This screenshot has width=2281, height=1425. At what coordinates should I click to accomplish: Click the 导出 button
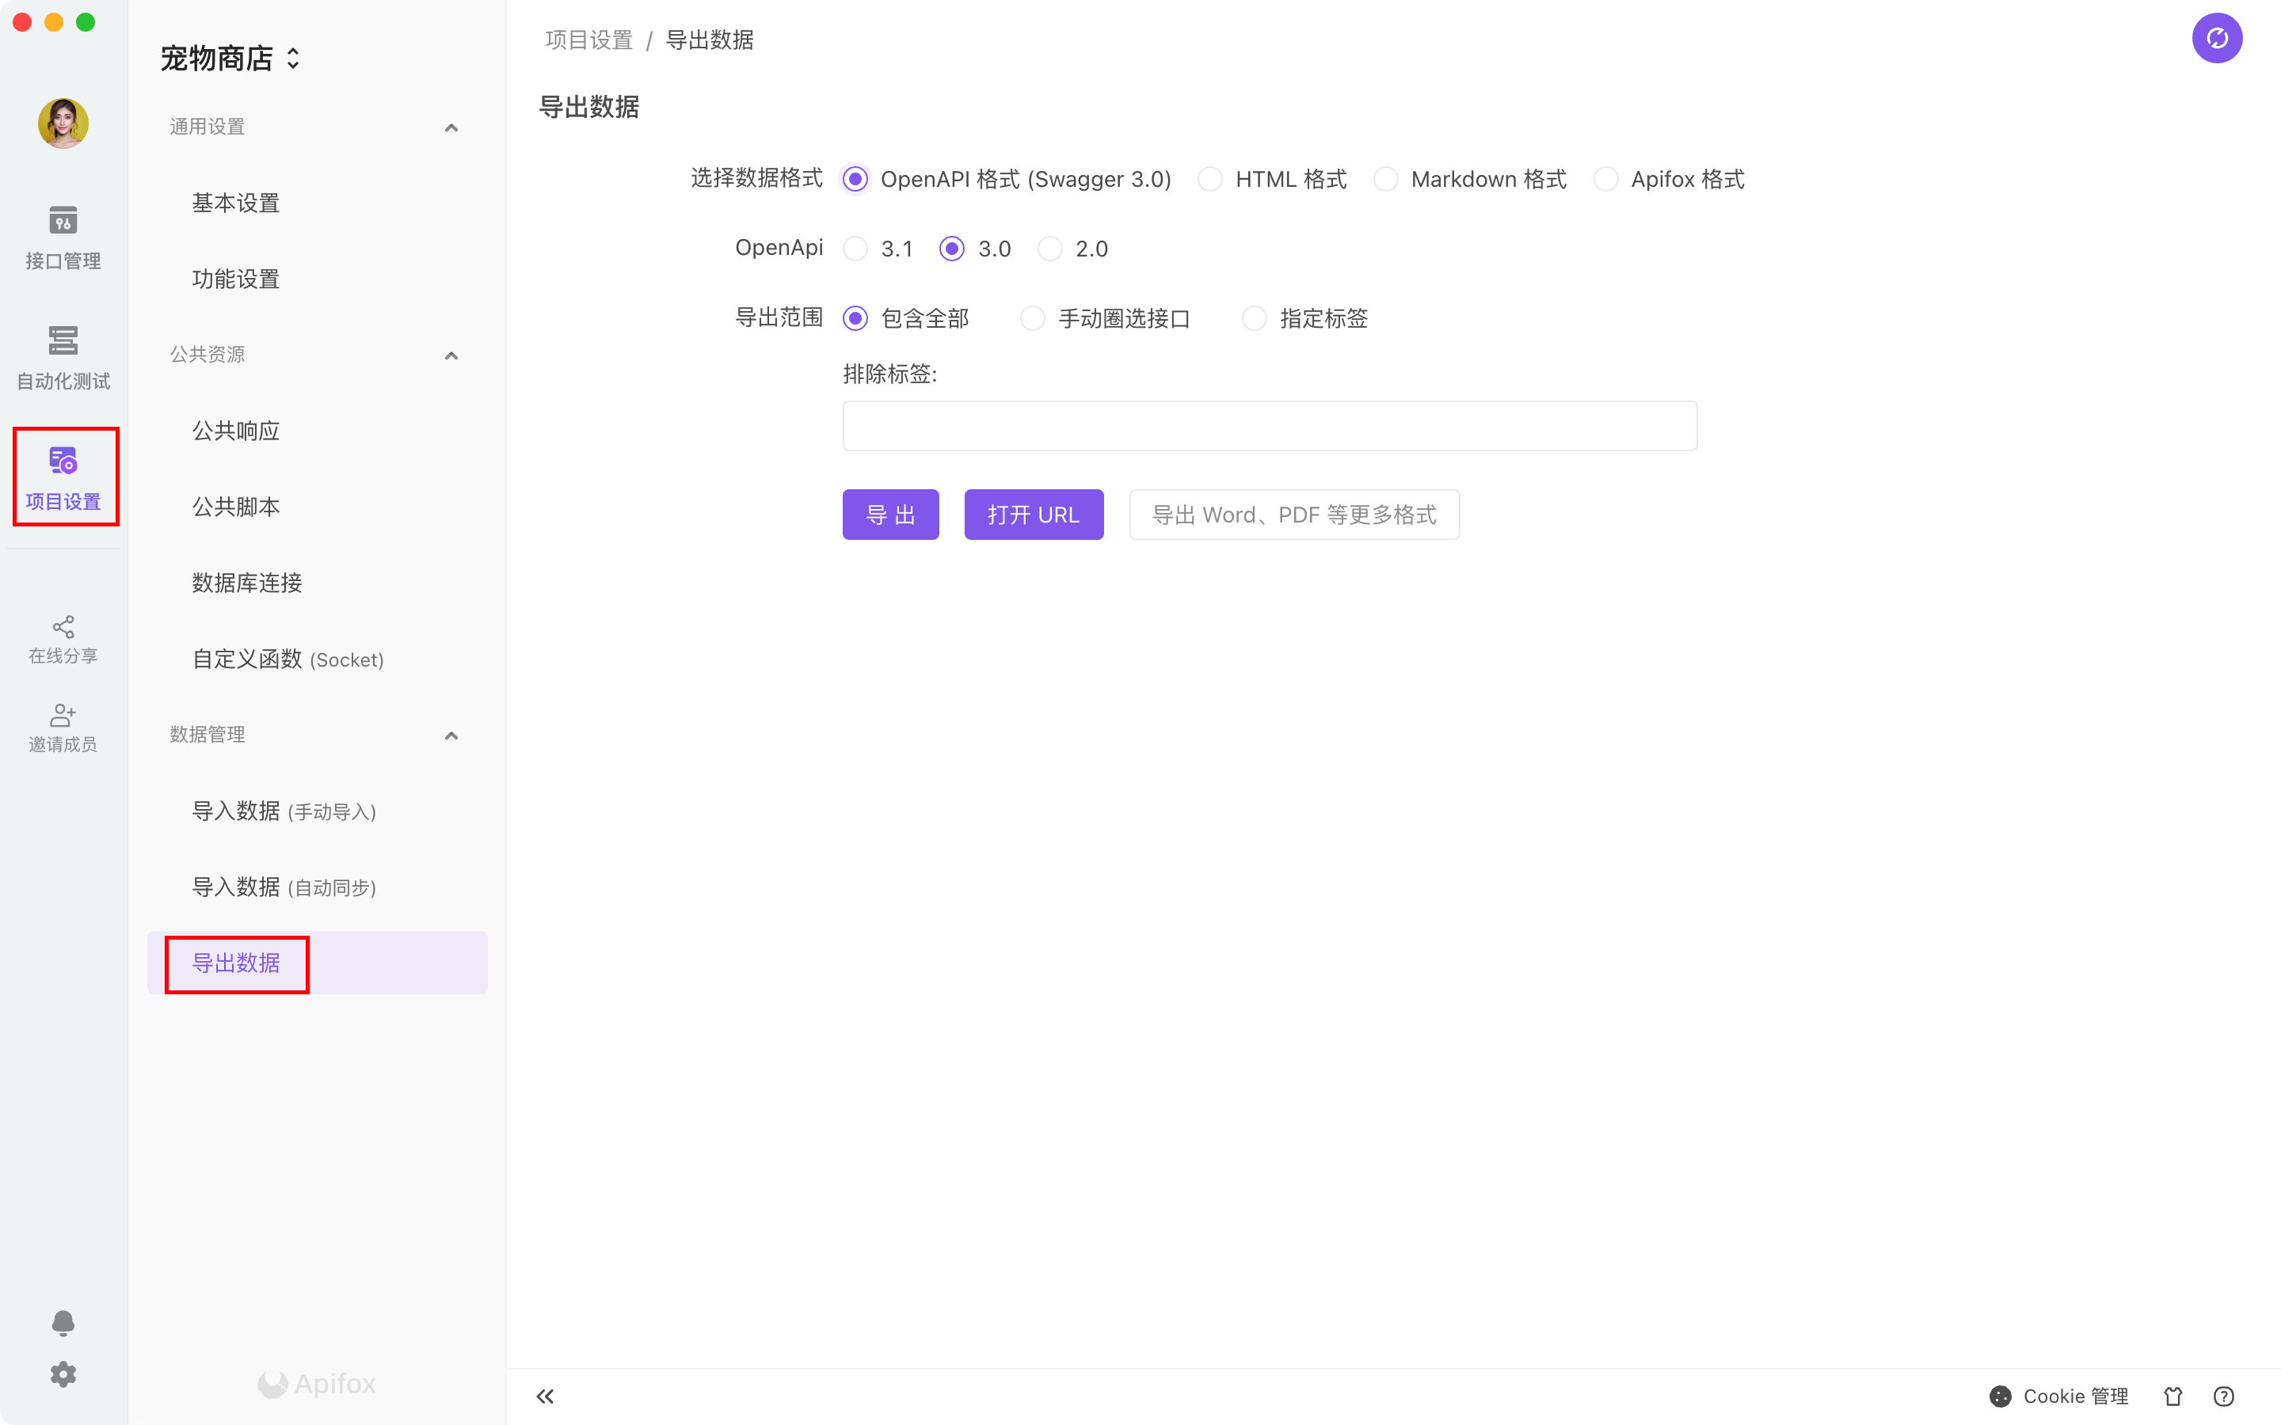click(x=889, y=515)
